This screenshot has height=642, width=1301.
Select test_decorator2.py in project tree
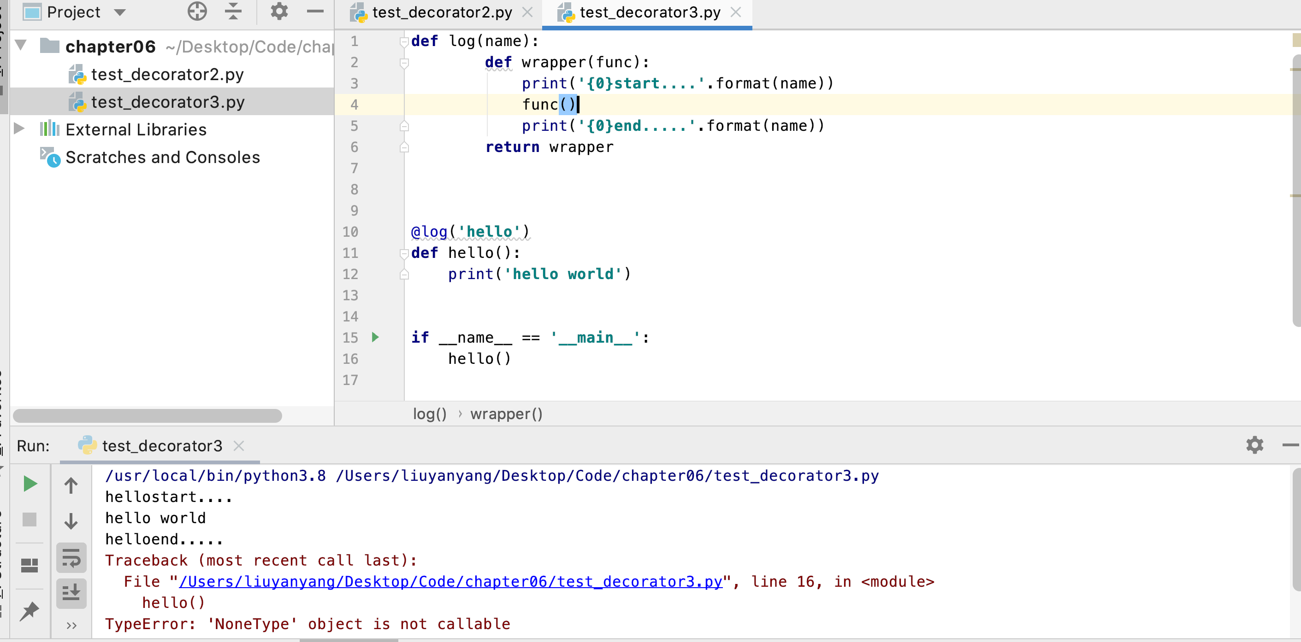tap(167, 75)
